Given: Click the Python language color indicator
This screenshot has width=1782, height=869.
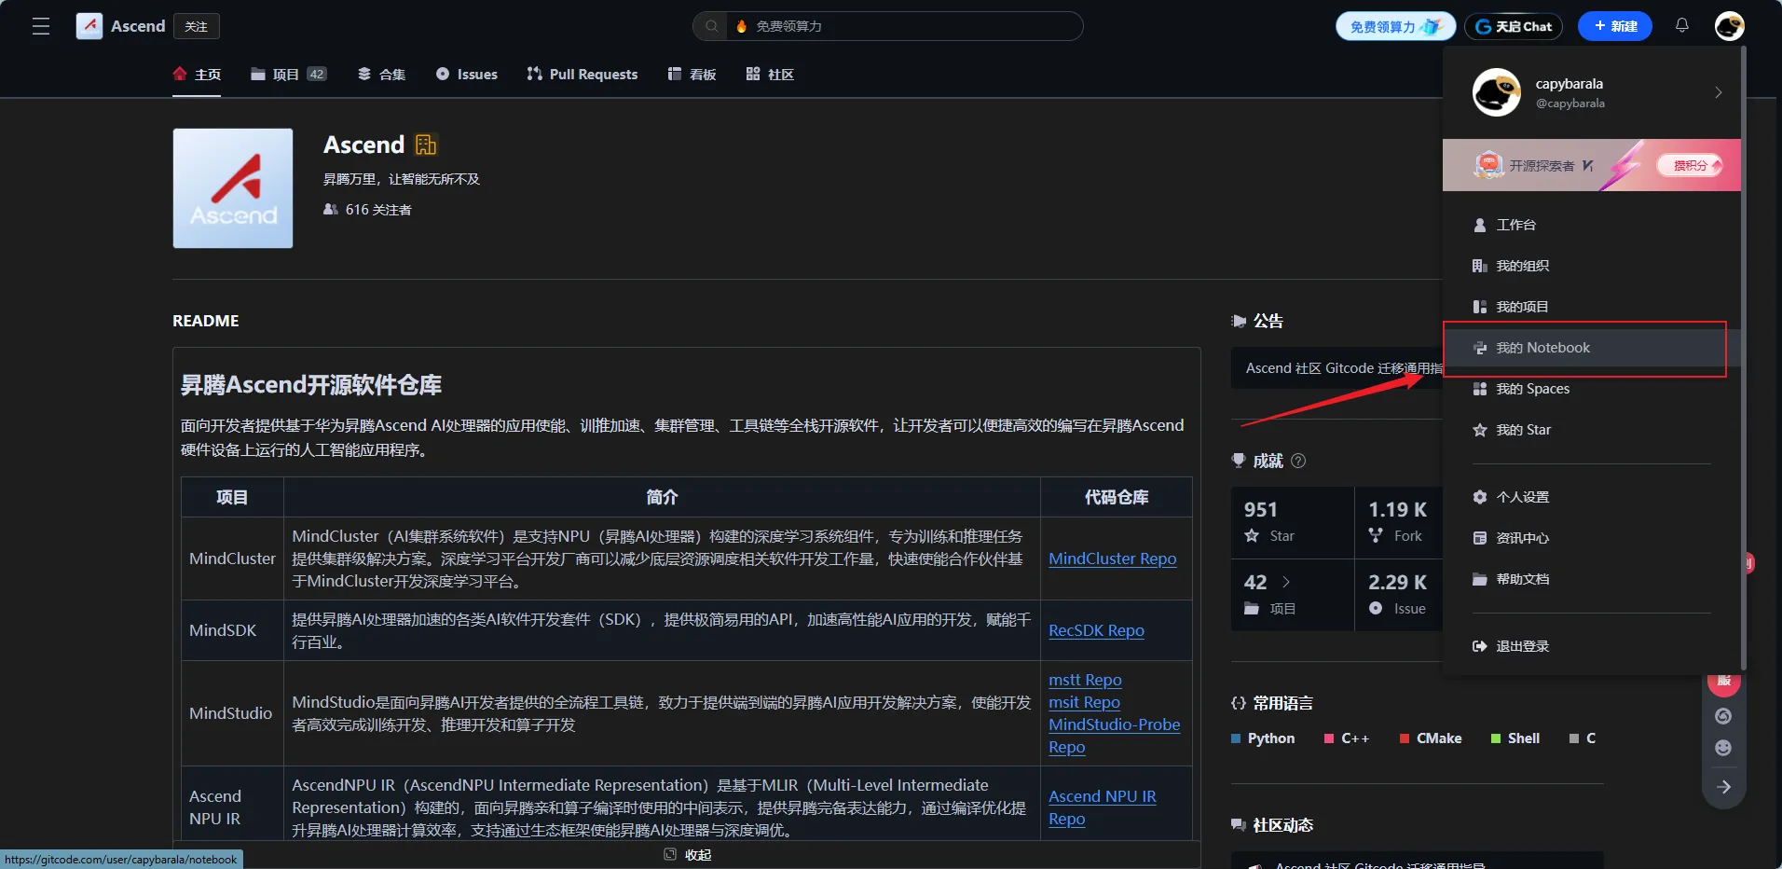Looking at the screenshot, I should pos(1237,738).
